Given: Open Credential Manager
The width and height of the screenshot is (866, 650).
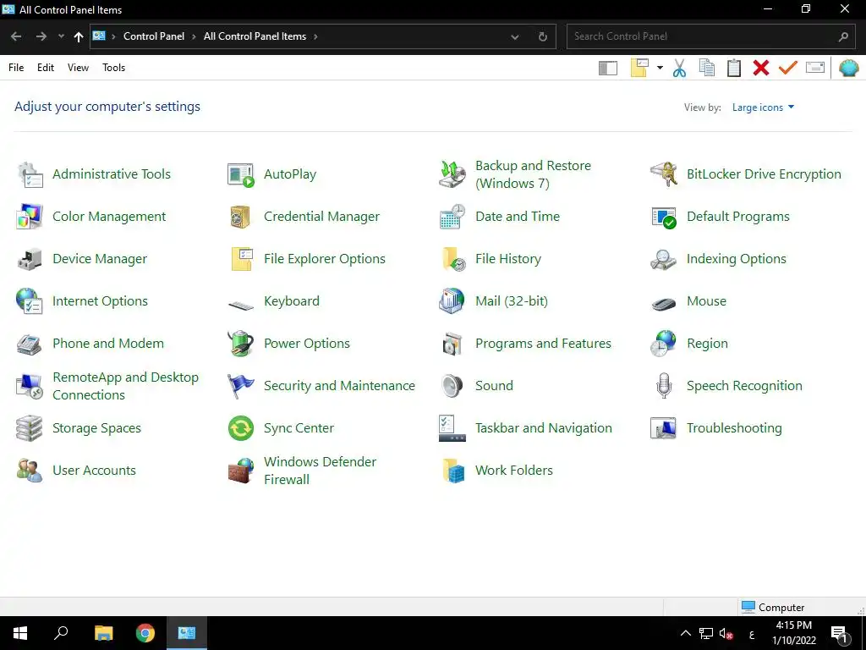Looking at the screenshot, I should point(304,217).
